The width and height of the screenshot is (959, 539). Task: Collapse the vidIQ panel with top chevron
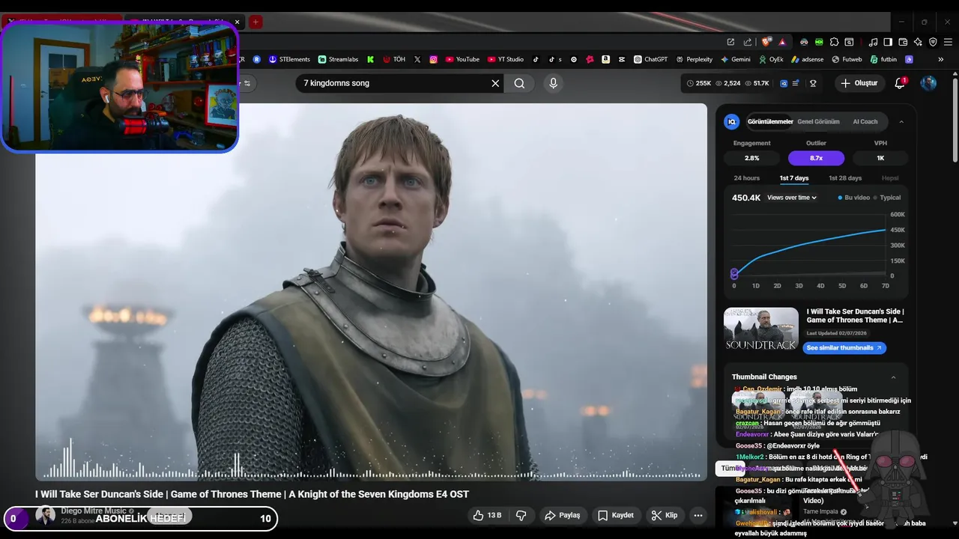click(x=901, y=121)
